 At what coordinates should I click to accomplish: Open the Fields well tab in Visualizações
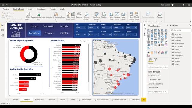pos(151,60)
